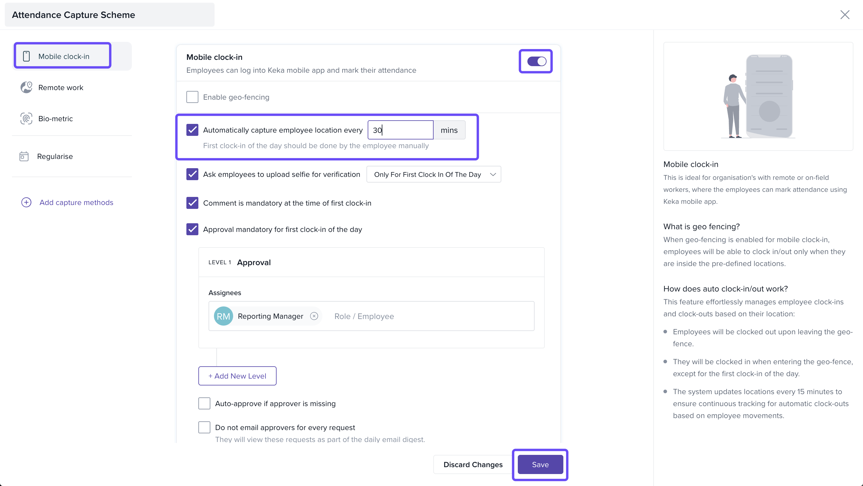Click the Bio-metric fingerprint icon

[26, 119]
